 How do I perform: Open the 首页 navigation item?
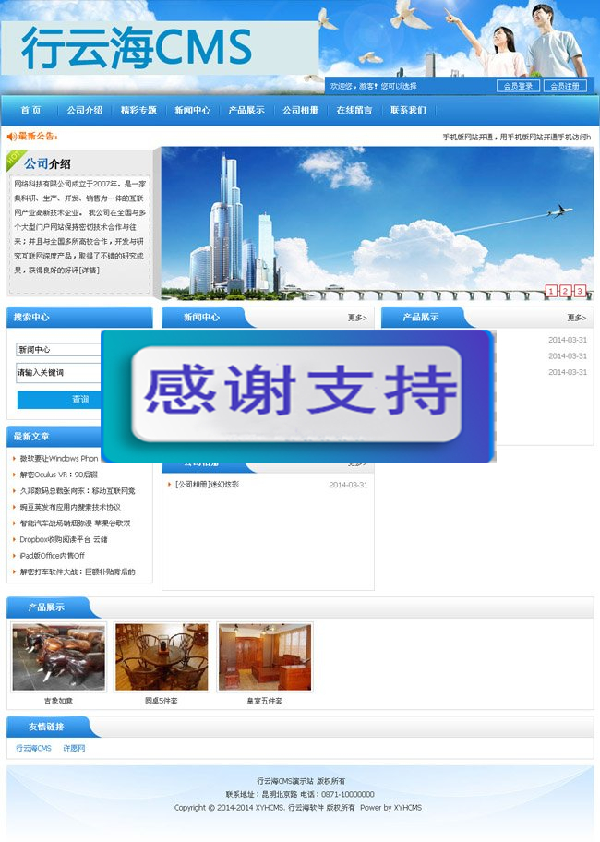point(30,110)
